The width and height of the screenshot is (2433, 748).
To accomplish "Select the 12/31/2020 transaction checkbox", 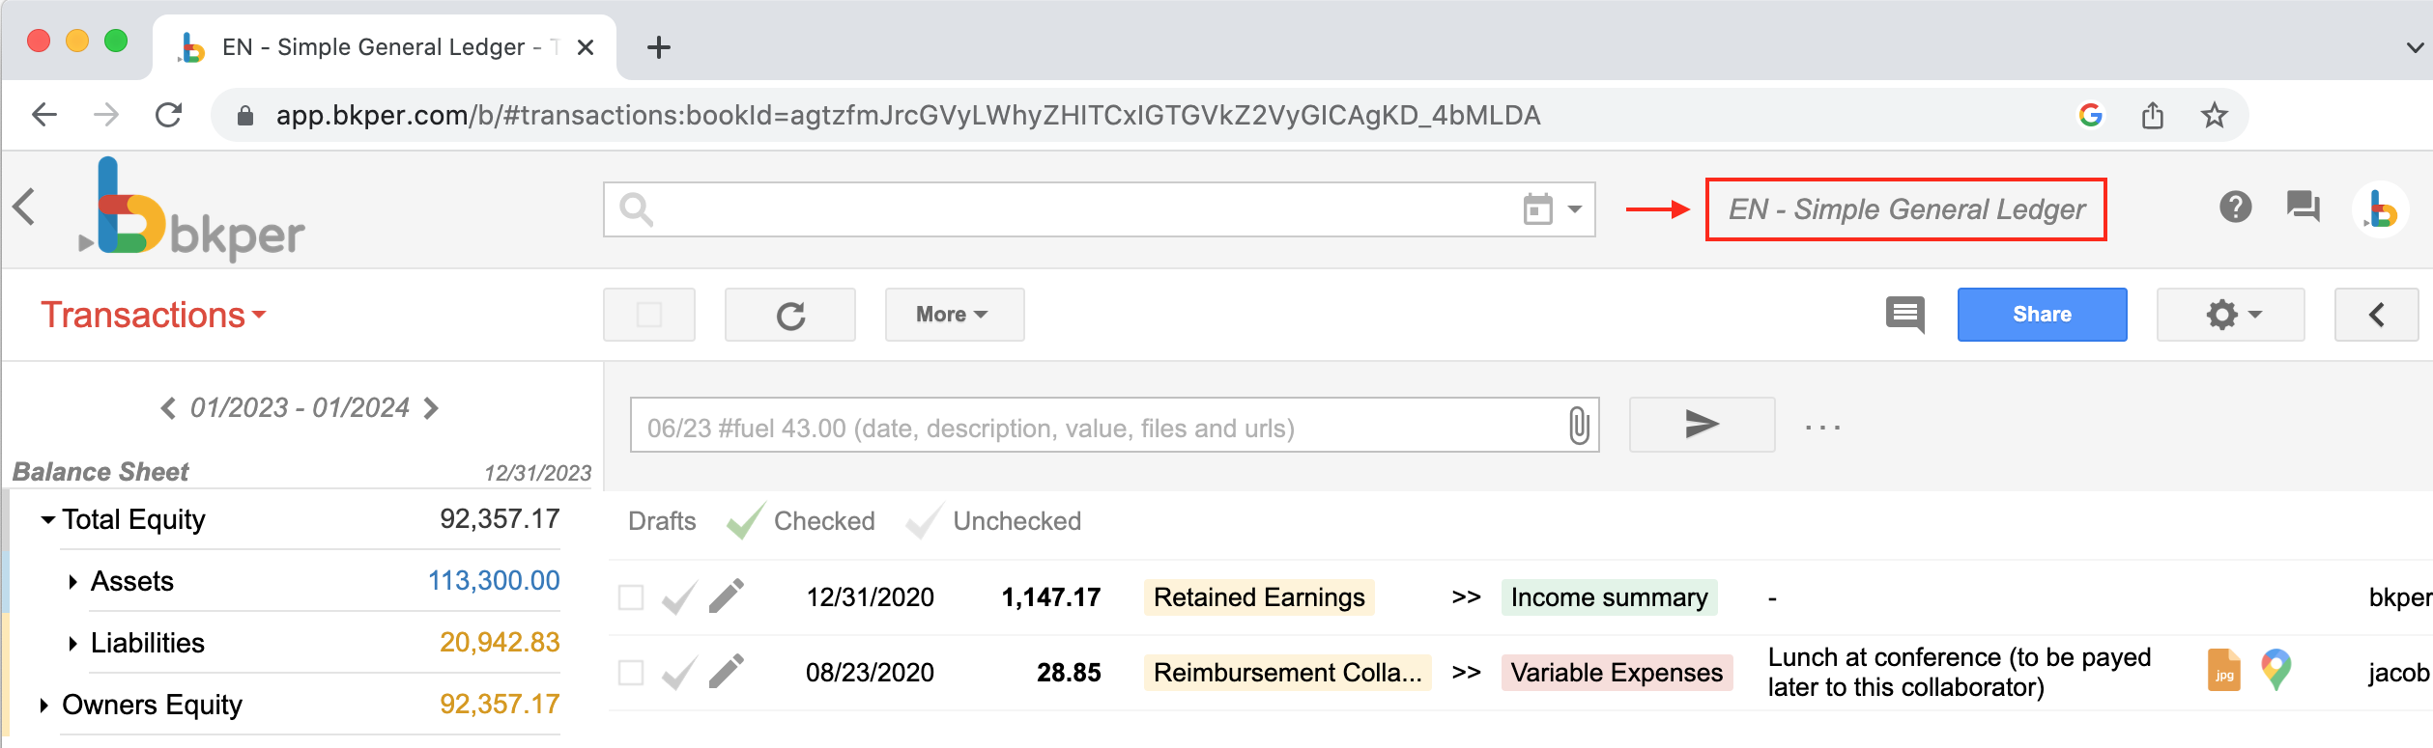I will click(631, 597).
